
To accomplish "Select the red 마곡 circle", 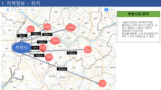I will point(31,29).
